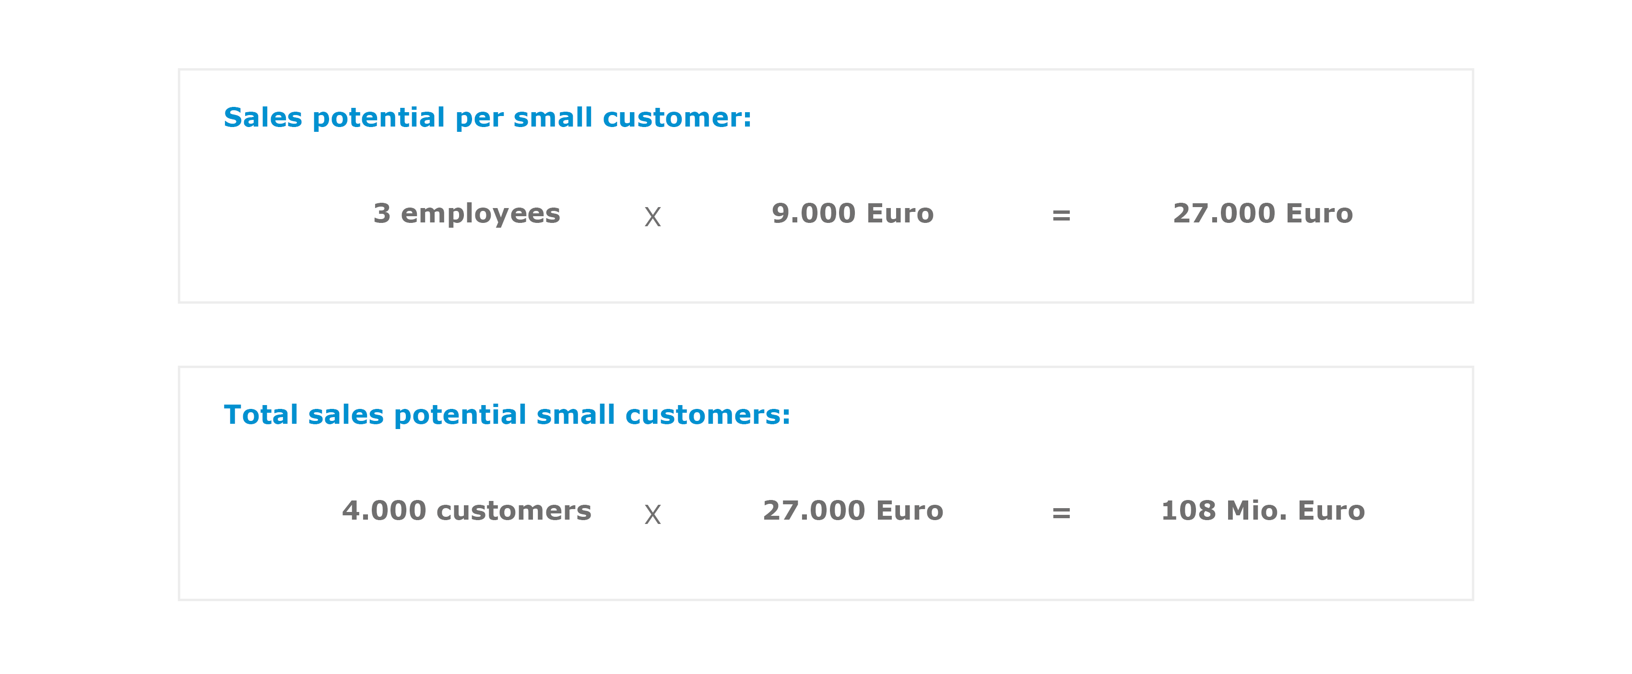Click the word 'Sales' starting the first heading
The height and width of the screenshot is (674, 1632).
tap(263, 118)
